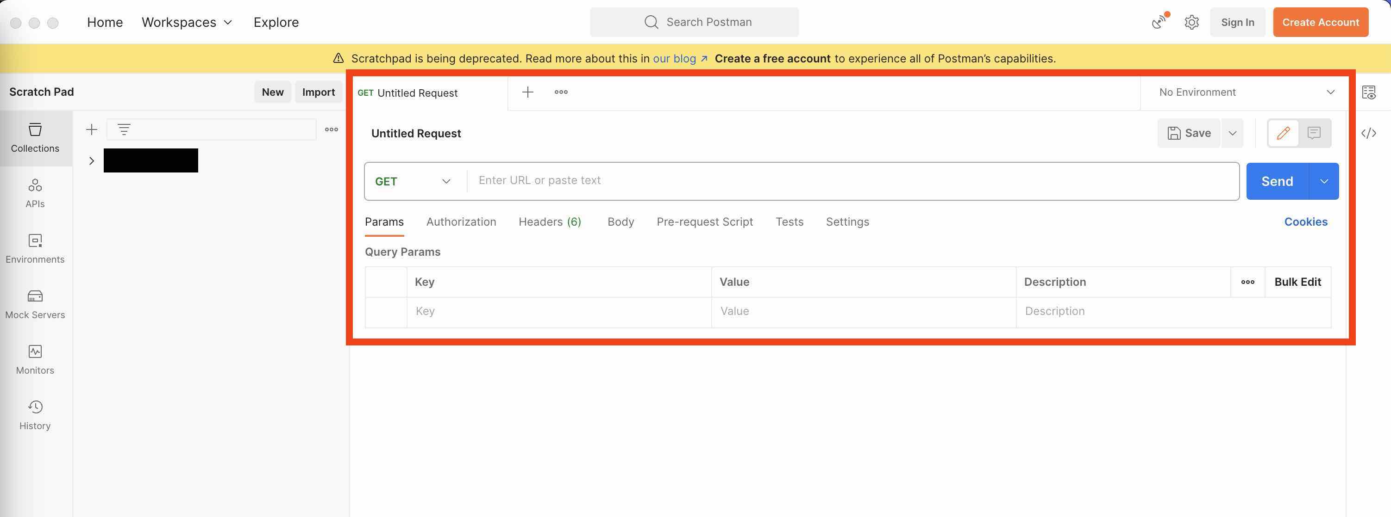Open the History sidebar panel
This screenshot has height=517, width=1391.
(35, 415)
